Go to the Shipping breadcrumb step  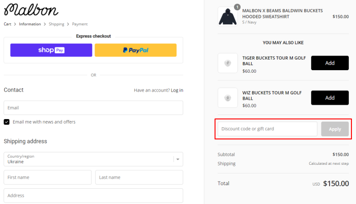pyautogui.click(x=56, y=24)
